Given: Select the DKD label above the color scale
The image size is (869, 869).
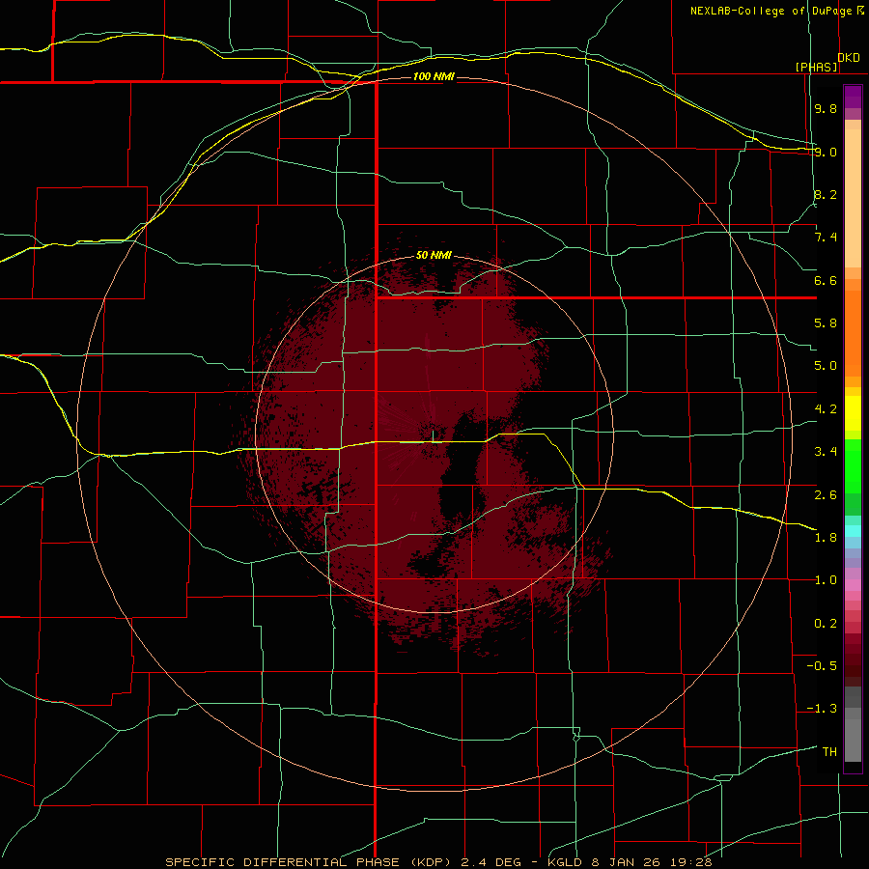Looking at the screenshot, I should [x=849, y=58].
